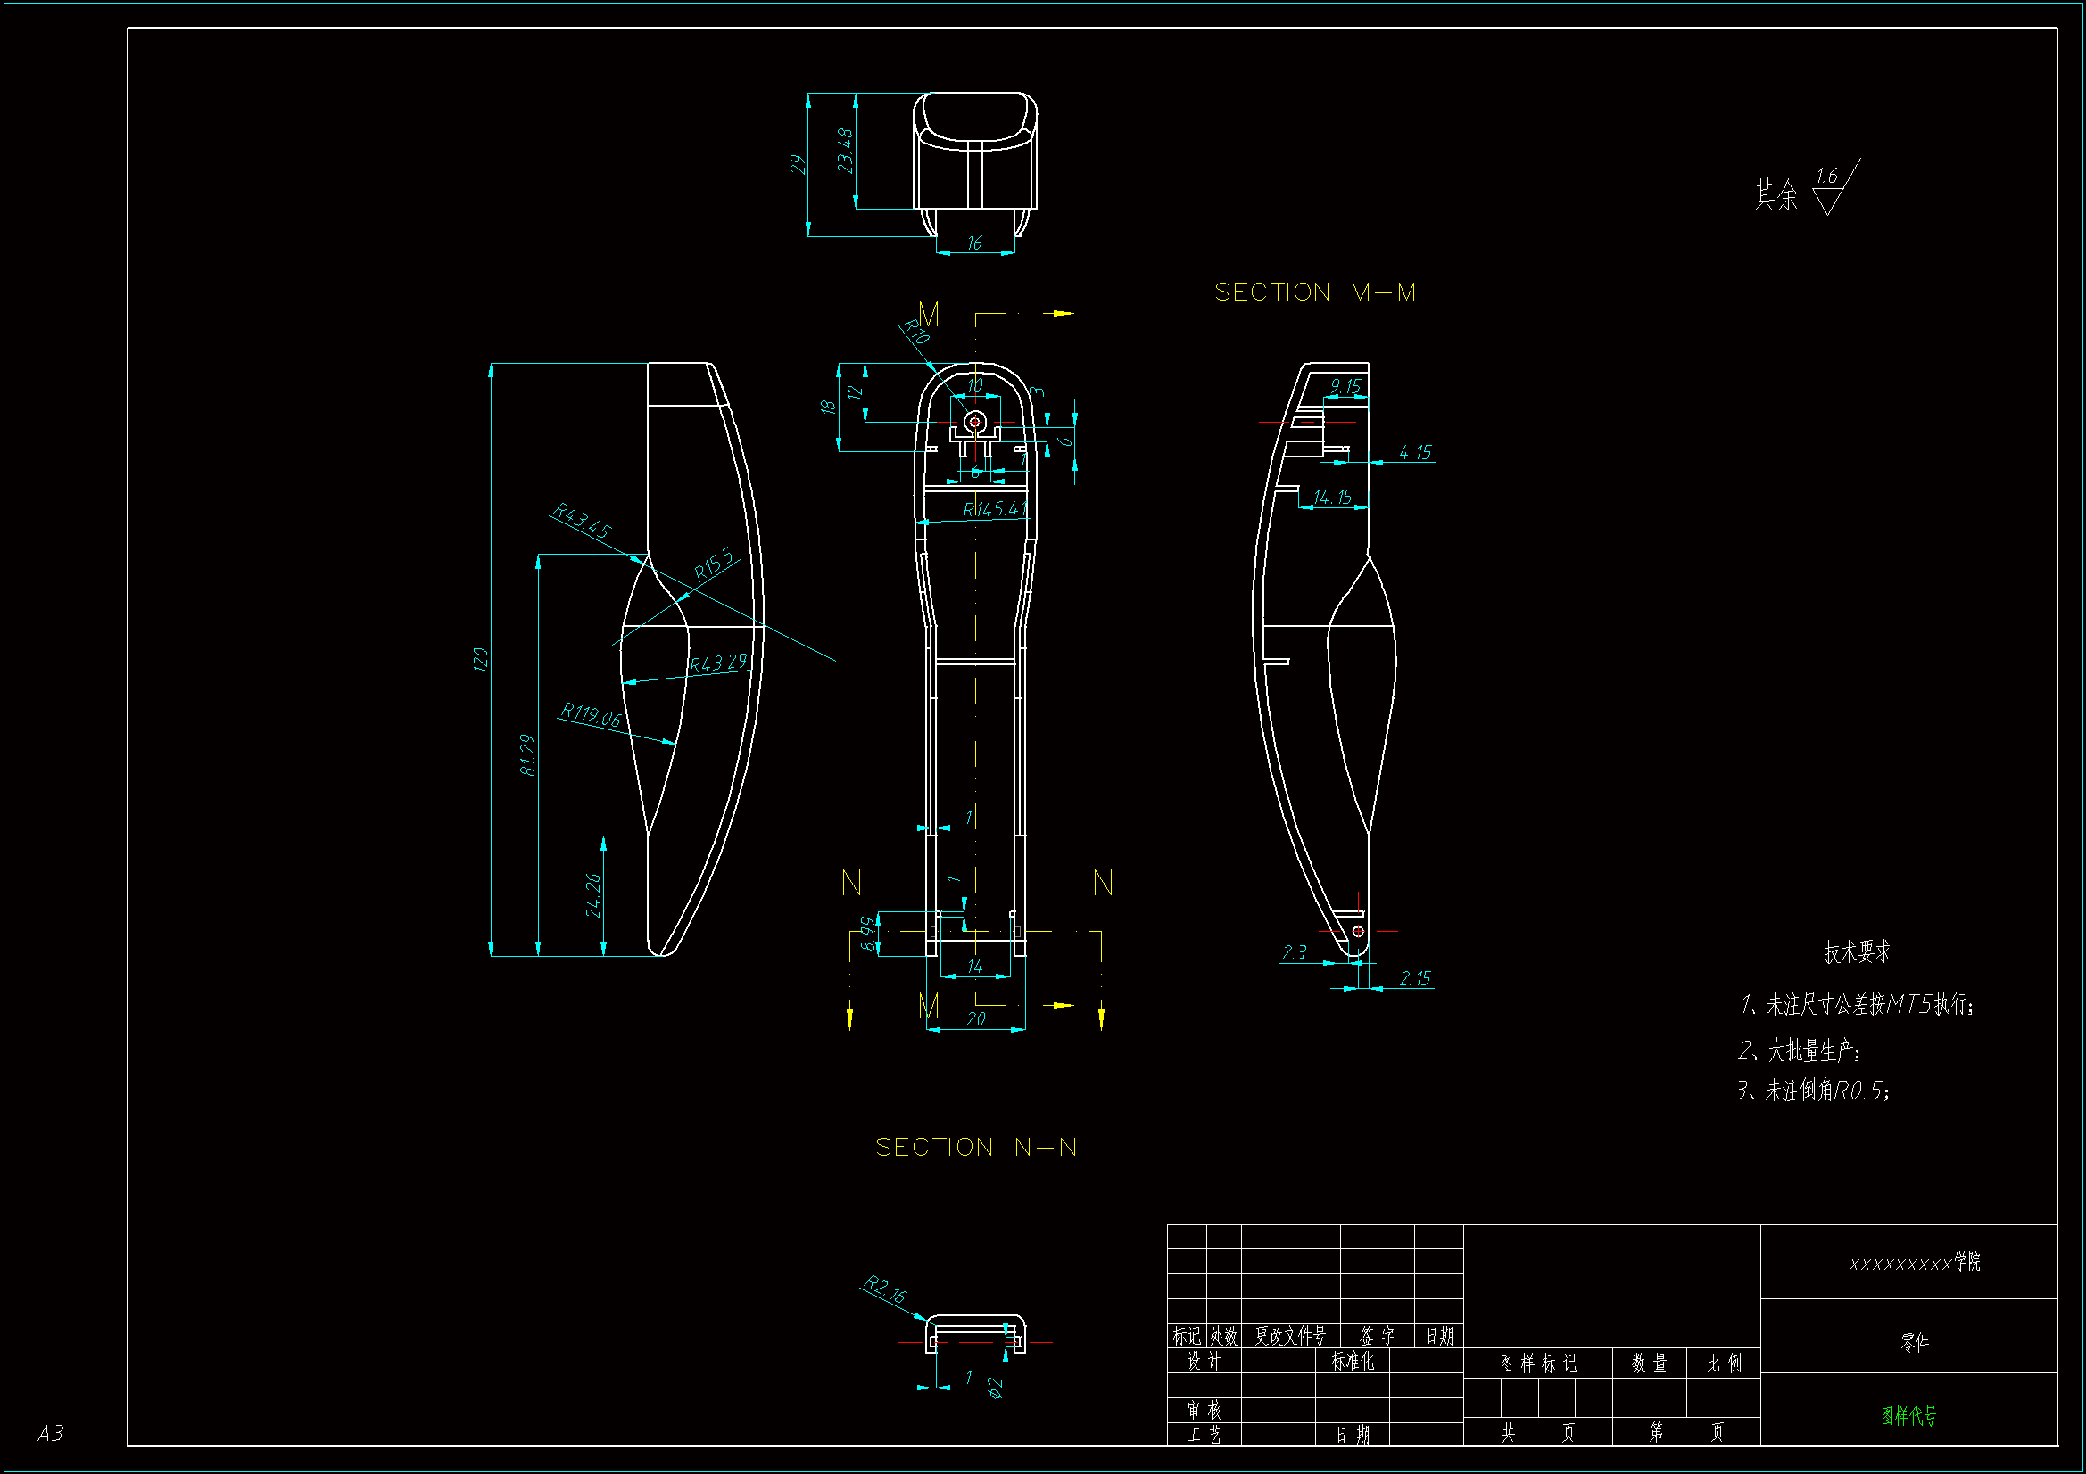Select the R119.06 radius dimension
The height and width of the screenshot is (1474, 2086).
pos(591,714)
